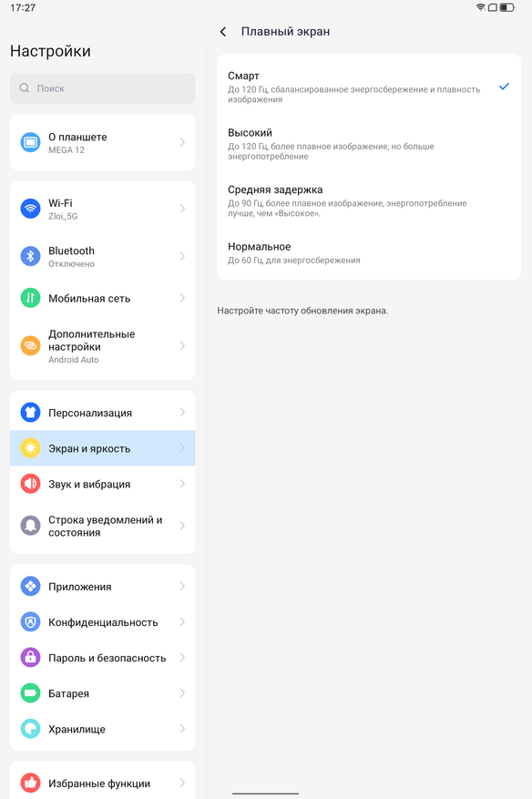Click the Поиск search field

102,88
